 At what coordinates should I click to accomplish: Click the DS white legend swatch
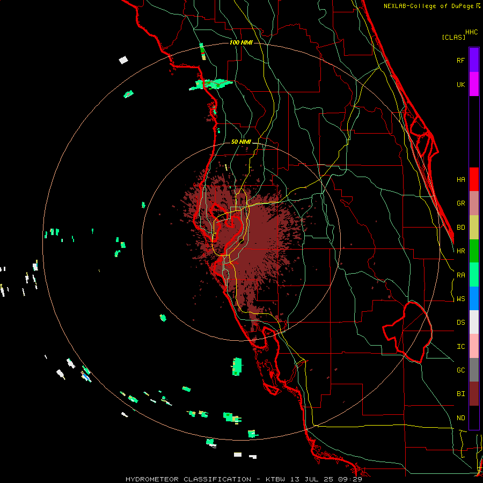[x=474, y=322]
